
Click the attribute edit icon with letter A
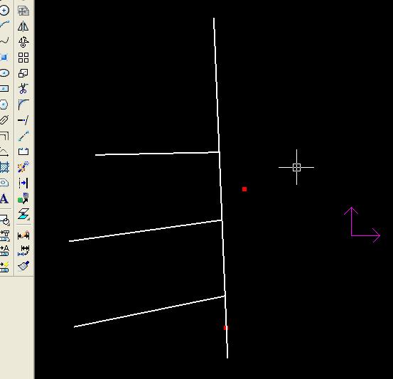tap(4, 250)
